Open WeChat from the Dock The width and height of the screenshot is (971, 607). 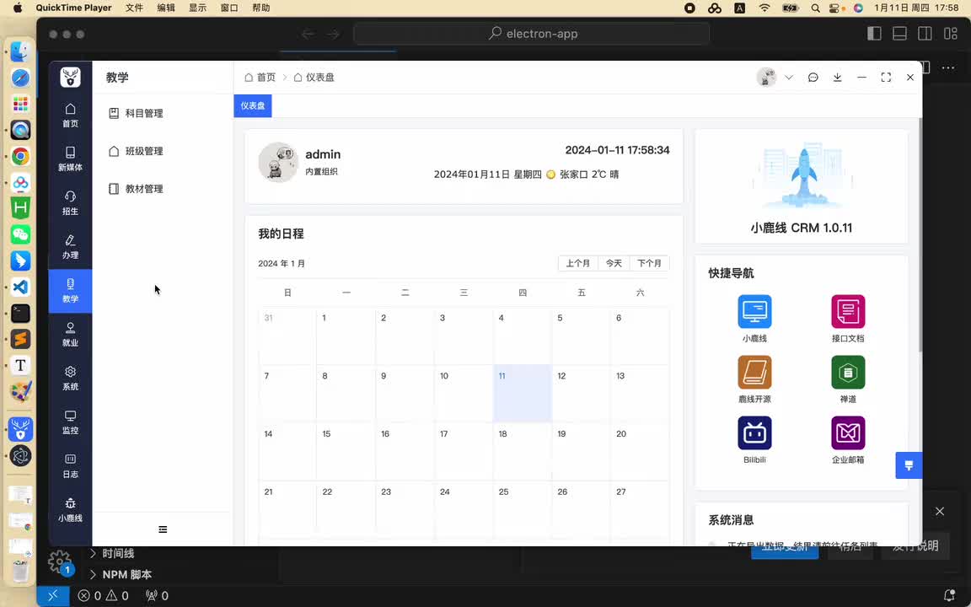[20, 234]
